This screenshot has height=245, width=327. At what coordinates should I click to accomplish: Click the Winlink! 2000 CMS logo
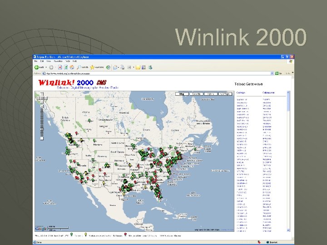(72, 83)
